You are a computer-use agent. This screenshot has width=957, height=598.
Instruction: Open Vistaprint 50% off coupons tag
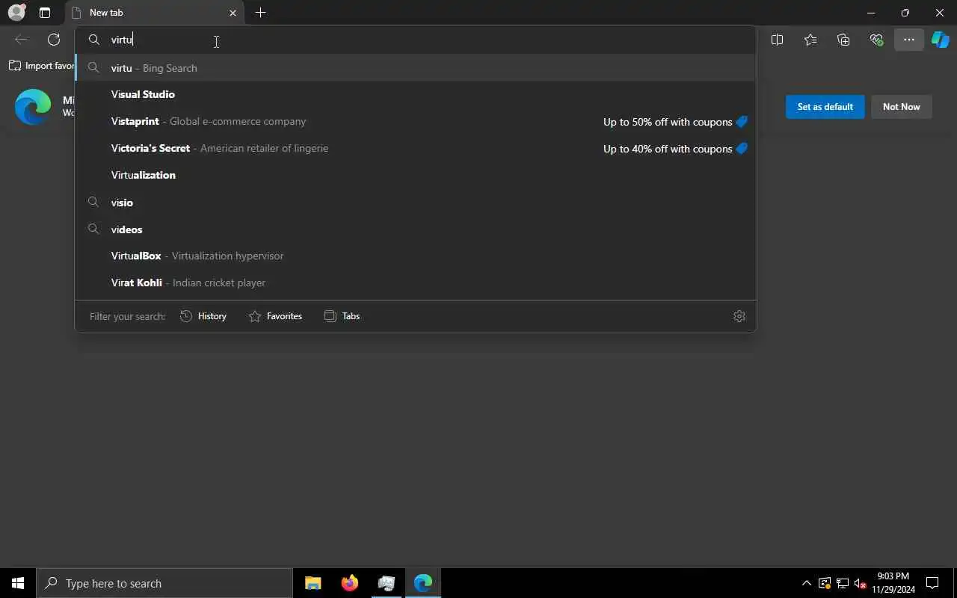click(675, 122)
